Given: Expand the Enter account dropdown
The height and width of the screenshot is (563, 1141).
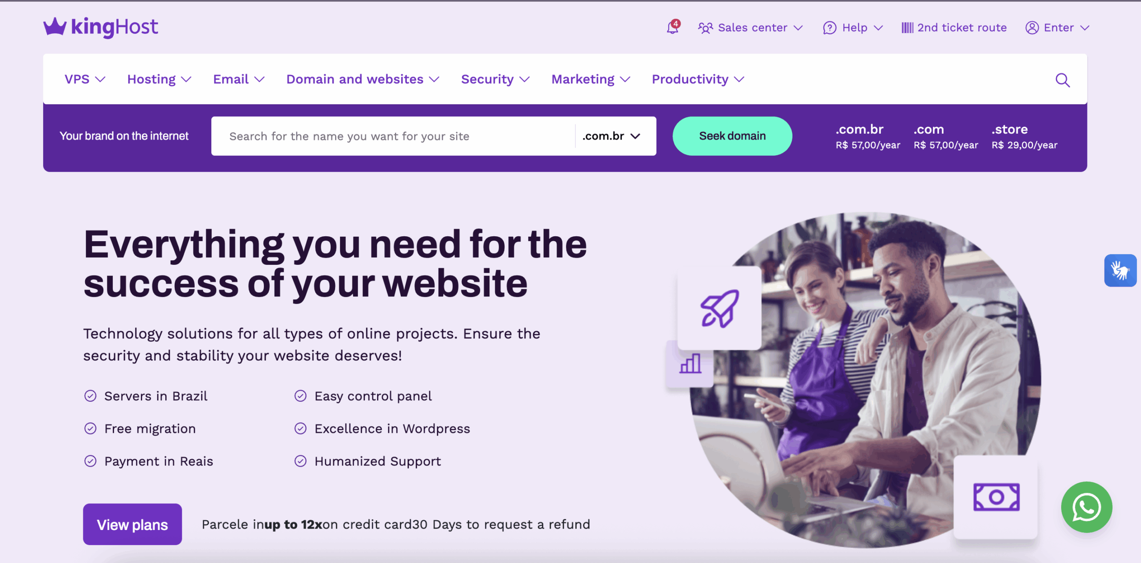Looking at the screenshot, I should point(1057,28).
